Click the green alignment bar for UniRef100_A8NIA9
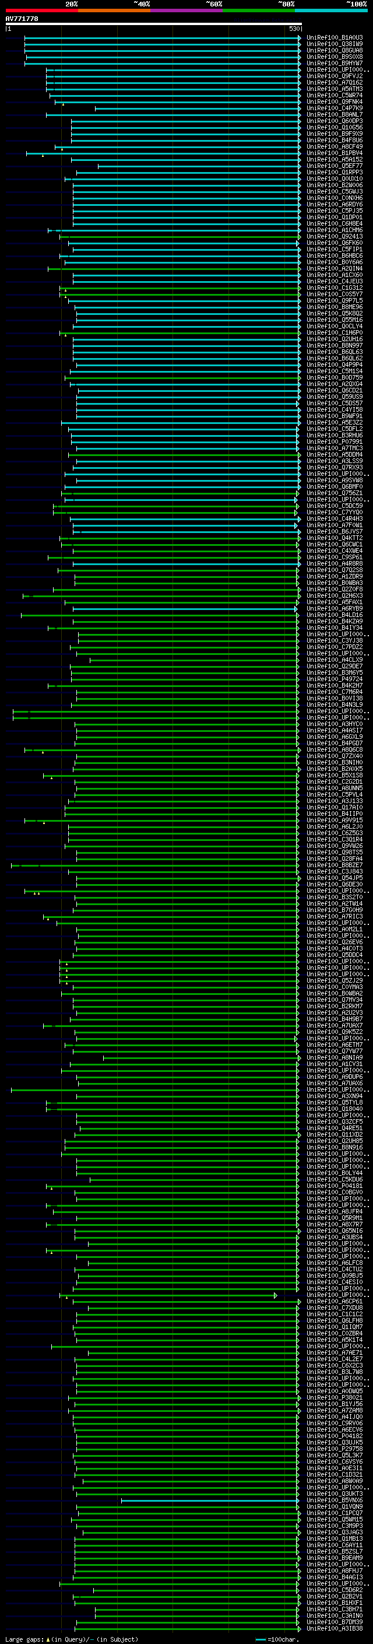Screen dimensions: 373x1644 [202, 1057]
